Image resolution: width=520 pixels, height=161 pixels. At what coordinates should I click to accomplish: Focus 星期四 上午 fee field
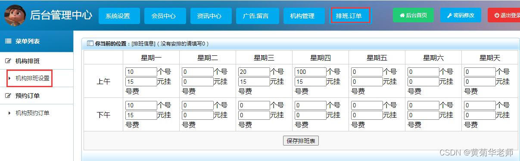(311, 82)
